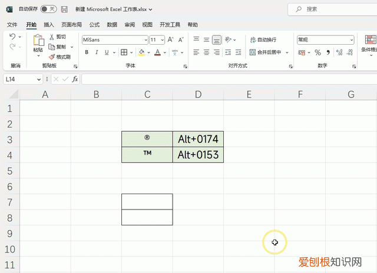Image resolution: width=377 pixels, height=273 pixels.
Task: Click the Paste clipboard icon
Action: [38, 40]
